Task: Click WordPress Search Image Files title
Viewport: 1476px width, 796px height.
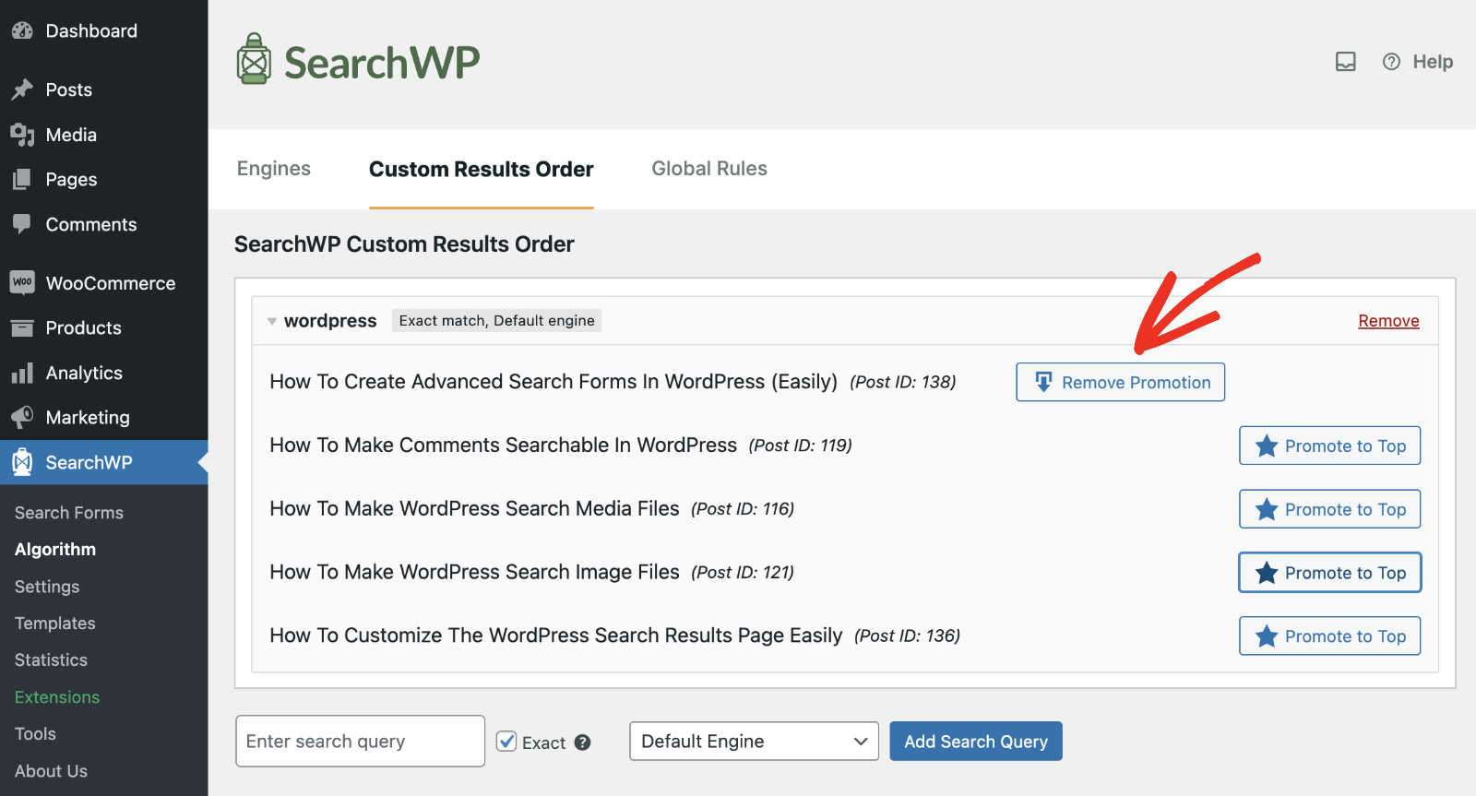Action: (474, 573)
